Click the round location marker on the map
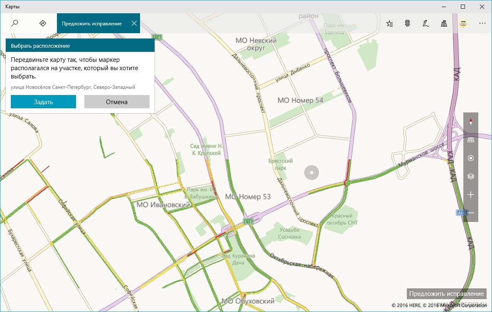Screen dimensions: 492x312 point(312,173)
